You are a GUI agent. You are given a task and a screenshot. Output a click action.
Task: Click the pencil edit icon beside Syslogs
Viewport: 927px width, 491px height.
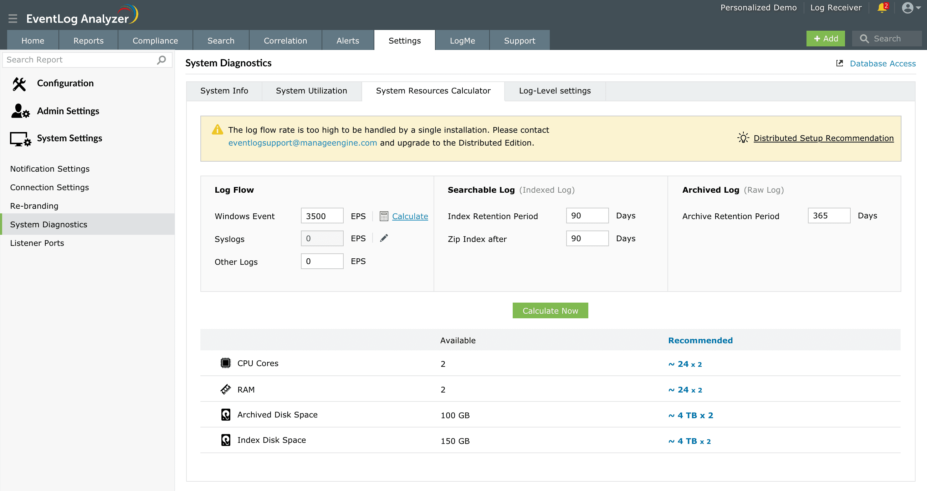(384, 238)
